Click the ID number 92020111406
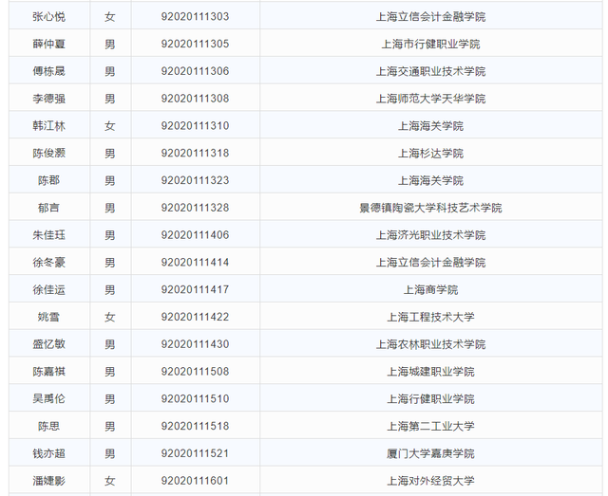 coord(195,235)
